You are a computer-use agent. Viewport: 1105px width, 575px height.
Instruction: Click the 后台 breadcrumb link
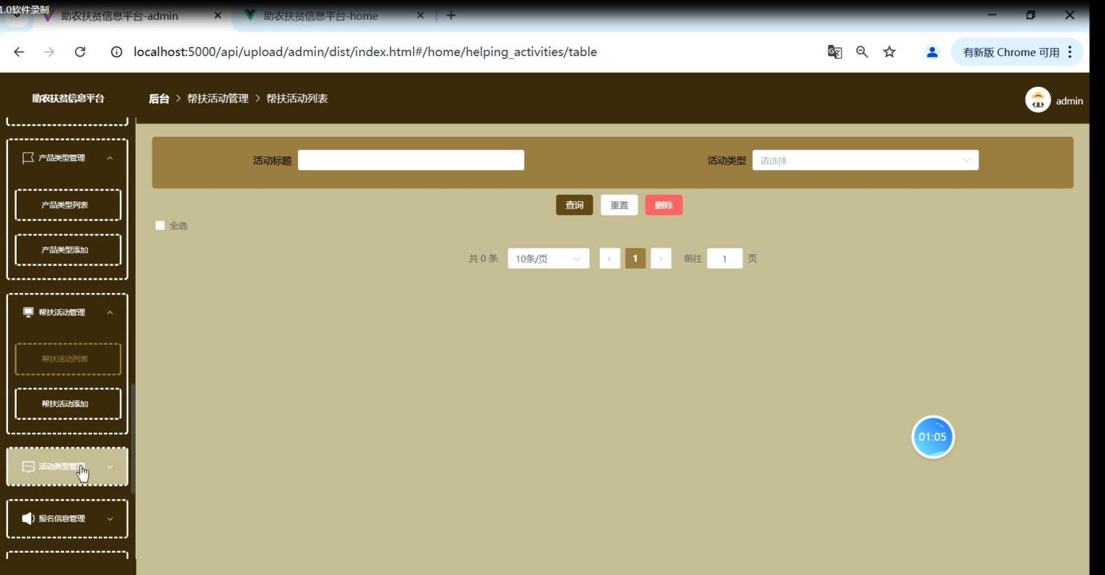[x=159, y=98]
